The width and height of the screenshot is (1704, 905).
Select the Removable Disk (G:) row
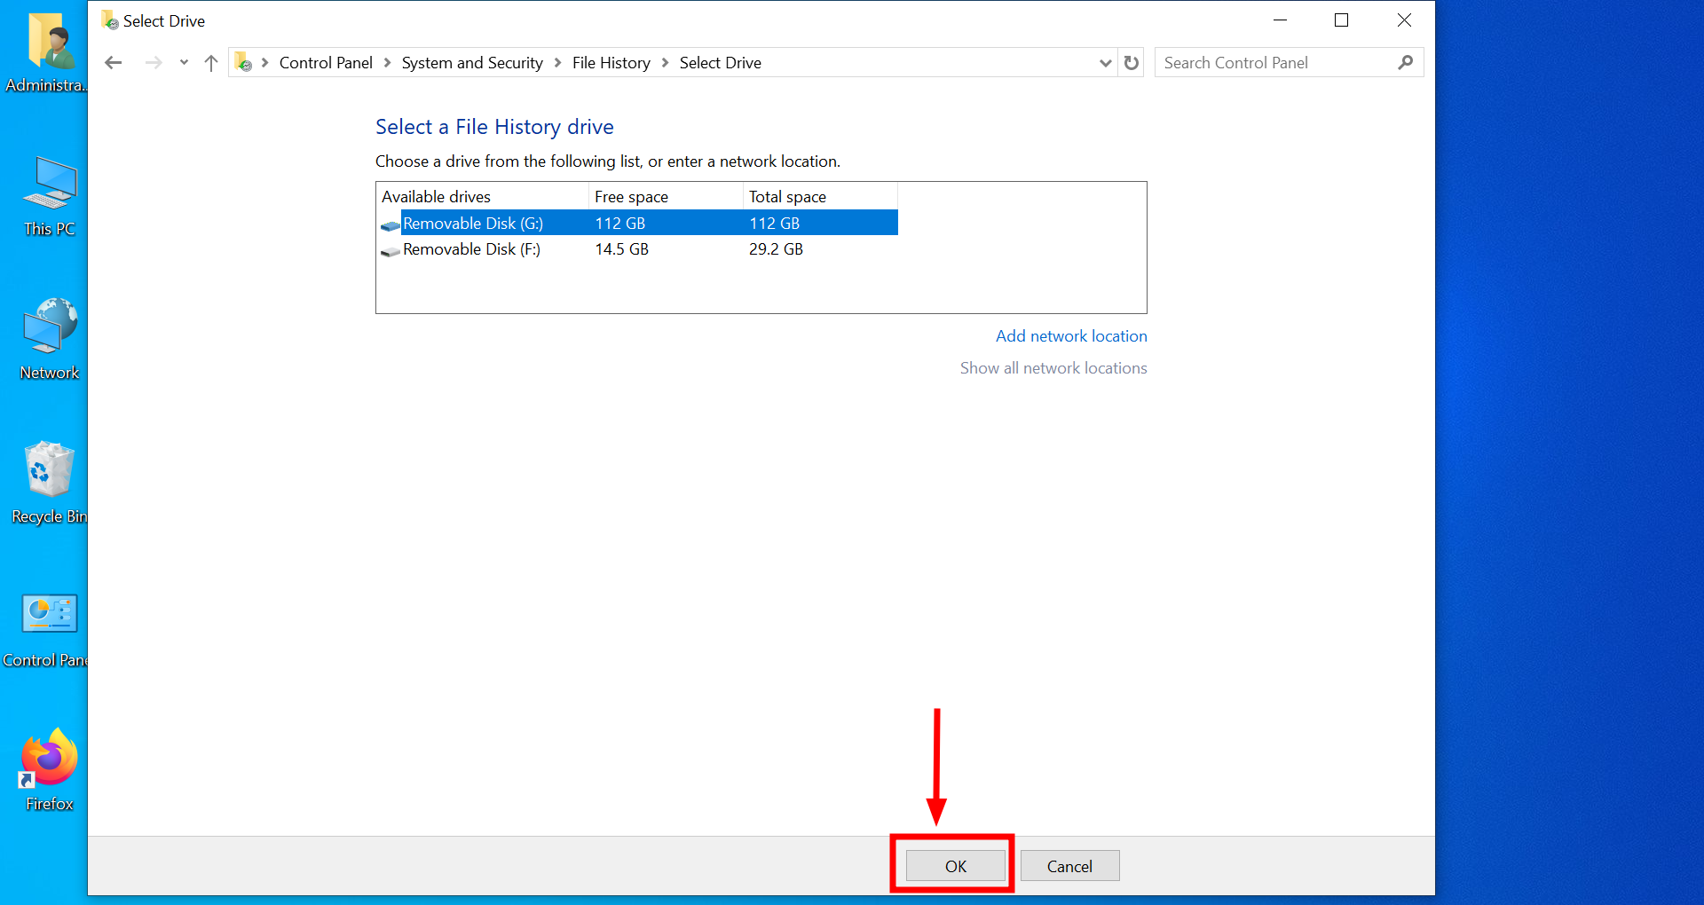click(638, 223)
